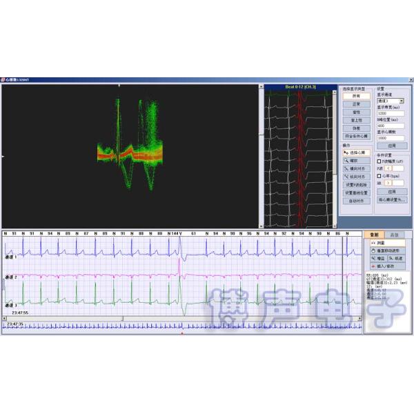The height and width of the screenshot is (414, 414).
Task: Click the 所有 display type button
Action: click(356, 96)
